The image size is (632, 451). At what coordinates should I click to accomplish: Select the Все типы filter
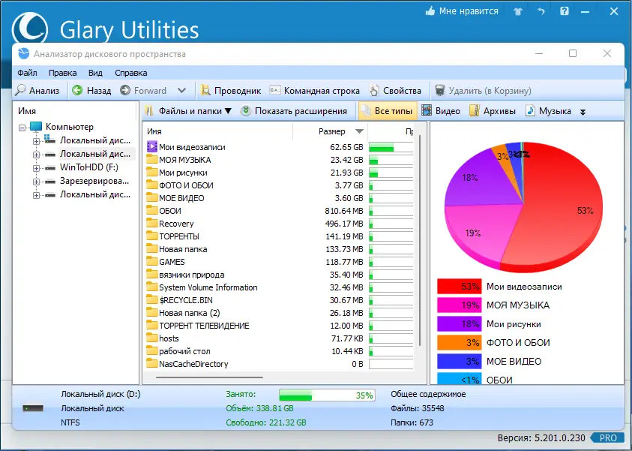[388, 111]
